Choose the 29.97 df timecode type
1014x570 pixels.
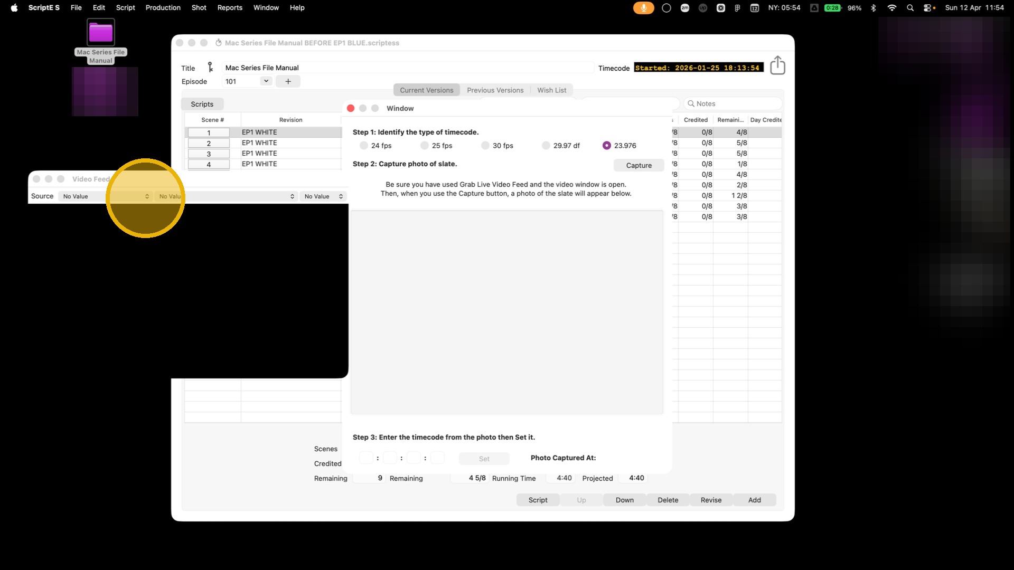coord(546,146)
